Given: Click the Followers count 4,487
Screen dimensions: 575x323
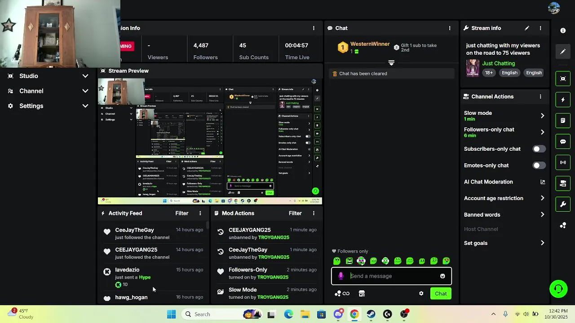Looking at the screenshot, I should 201,45.
